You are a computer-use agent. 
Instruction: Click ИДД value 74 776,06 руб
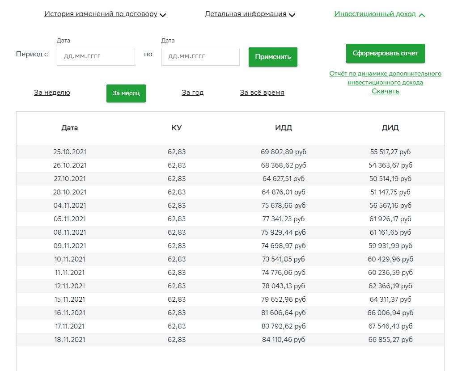tap(284, 273)
